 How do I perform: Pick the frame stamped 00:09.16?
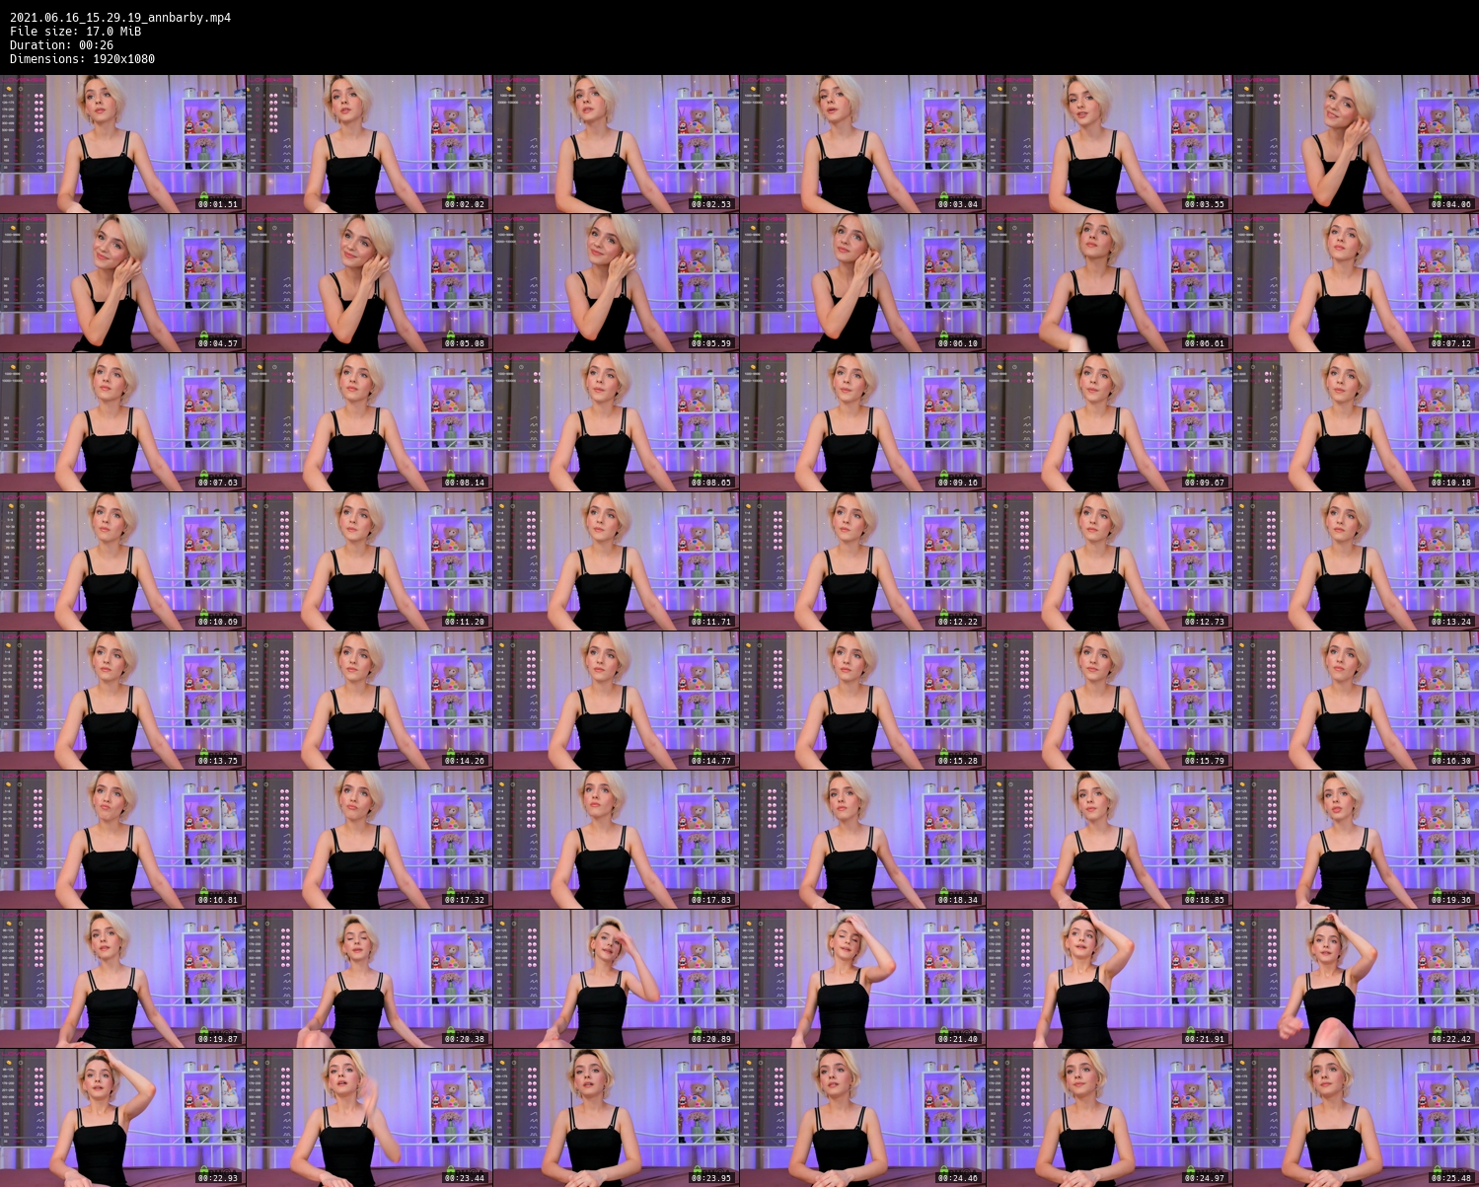tap(862, 422)
